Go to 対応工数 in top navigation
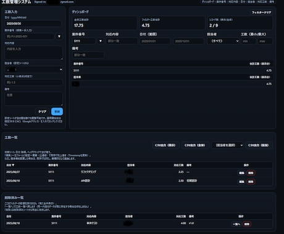Screen dimensions: 284x234 262,2
